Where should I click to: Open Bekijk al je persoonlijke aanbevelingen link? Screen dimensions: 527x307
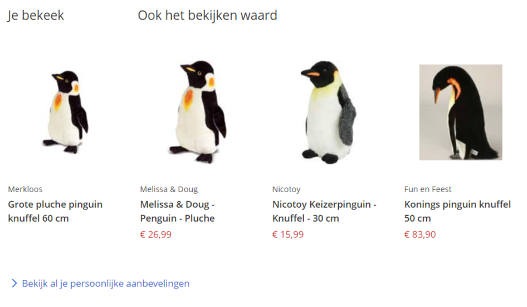coord(105,284)
